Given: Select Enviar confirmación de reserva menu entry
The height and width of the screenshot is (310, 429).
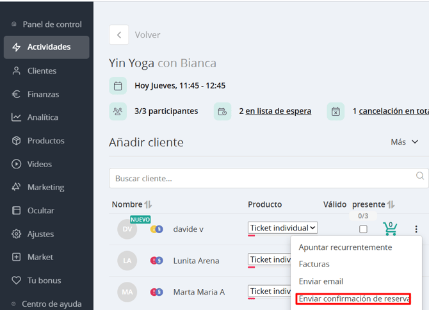Looking at the screenshot, I should coord(353,298).
